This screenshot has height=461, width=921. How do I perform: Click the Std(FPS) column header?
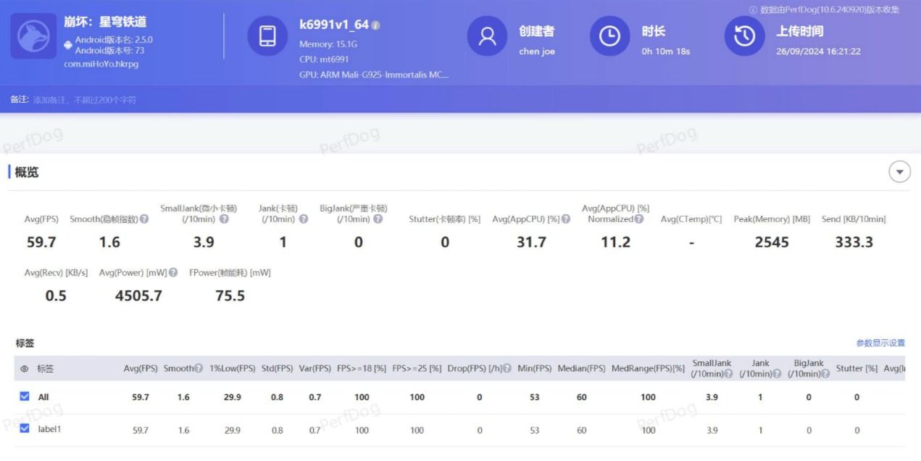[x=277, y=368]
